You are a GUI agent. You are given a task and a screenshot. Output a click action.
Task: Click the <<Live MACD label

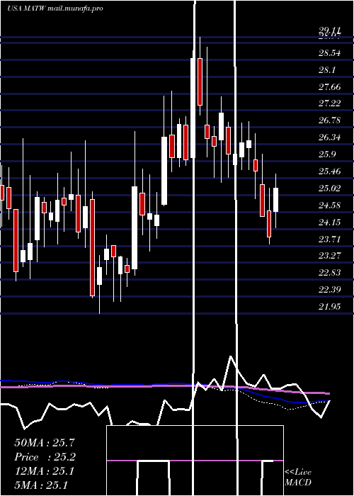point(298,478)
